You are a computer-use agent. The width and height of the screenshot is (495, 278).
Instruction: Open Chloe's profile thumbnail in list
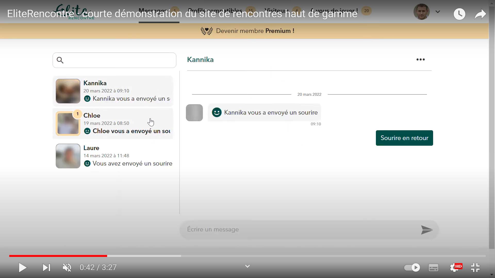(x=68, y=124)
